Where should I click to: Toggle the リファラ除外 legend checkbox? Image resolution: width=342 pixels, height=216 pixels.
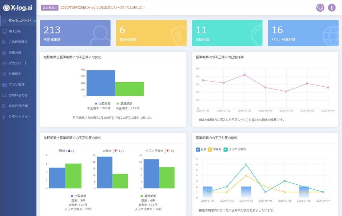226,149
